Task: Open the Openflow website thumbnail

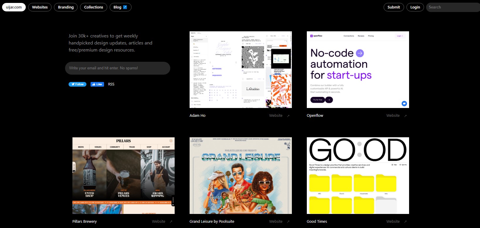Action: pyautogui.click(x=358, y=70)
